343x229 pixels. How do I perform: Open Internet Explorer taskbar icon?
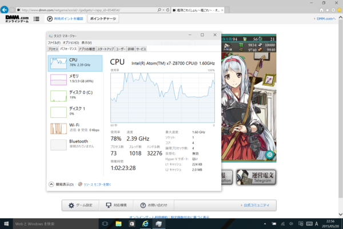145,224
